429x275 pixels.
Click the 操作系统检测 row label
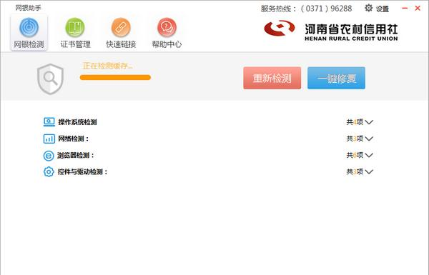click(x=77, y=122)
